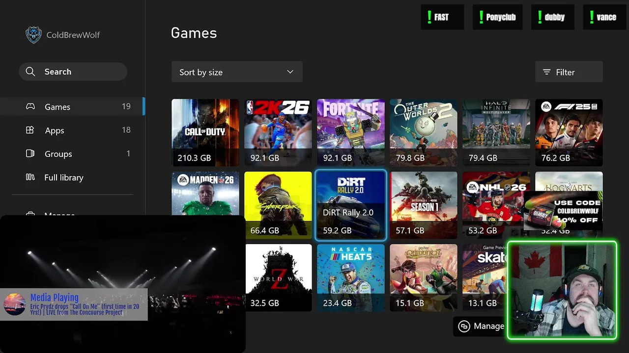The height and width of the screenshot is (353, 629).
Task: Select the Games menu item
Action: pos(72,106)
